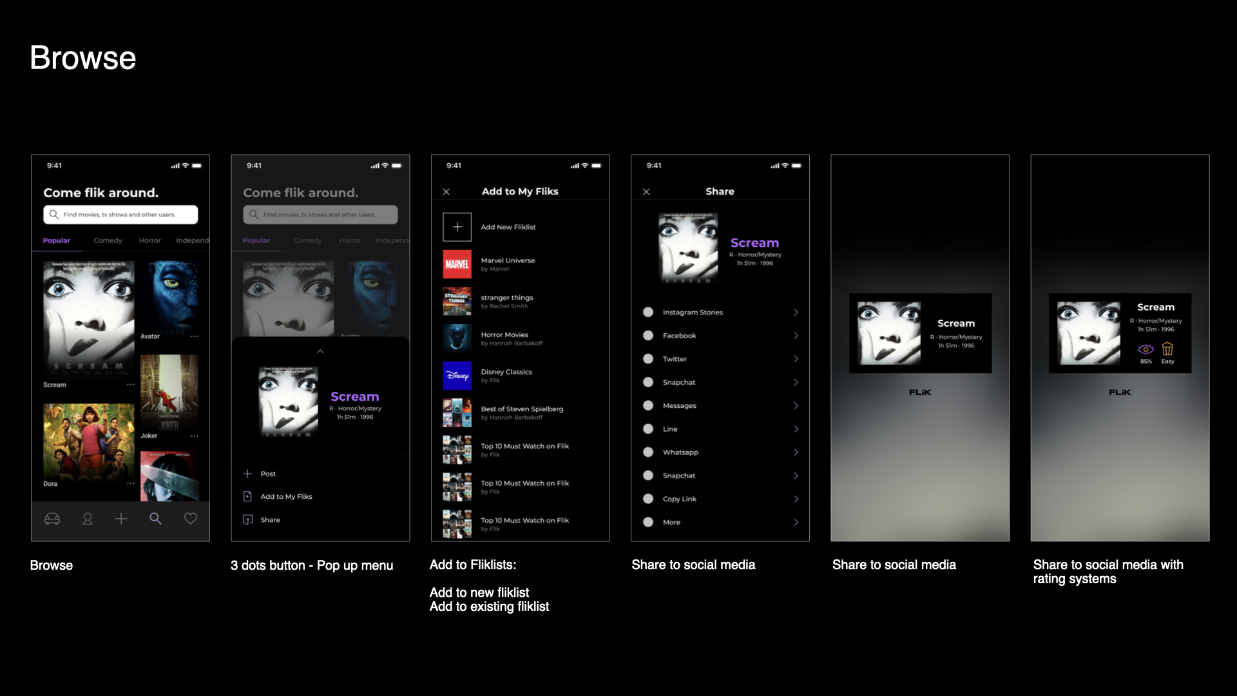Open the profile icon in bottom navigation
The image size is (1237, 696).
tap(88, 519)
